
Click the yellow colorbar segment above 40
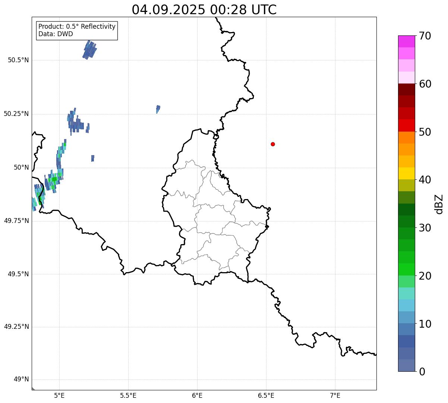[407, 173]
